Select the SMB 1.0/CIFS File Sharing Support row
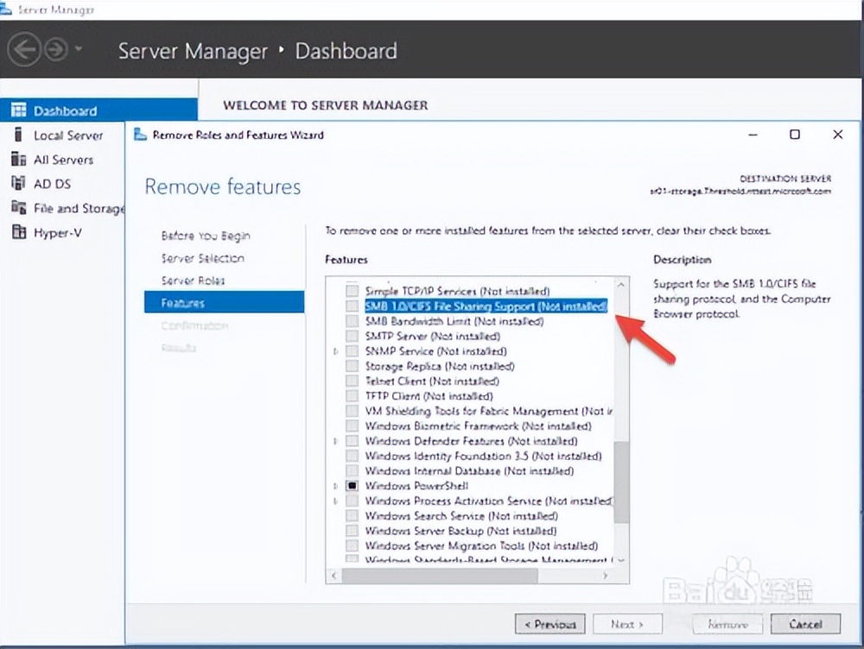Screen dimensions: 864x649 [x=486, y=306]
